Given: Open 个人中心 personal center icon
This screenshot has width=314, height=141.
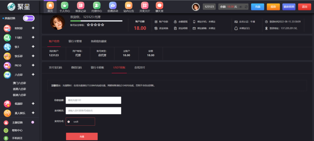Looking at the screenshot, I should click(x=64, y=6).
